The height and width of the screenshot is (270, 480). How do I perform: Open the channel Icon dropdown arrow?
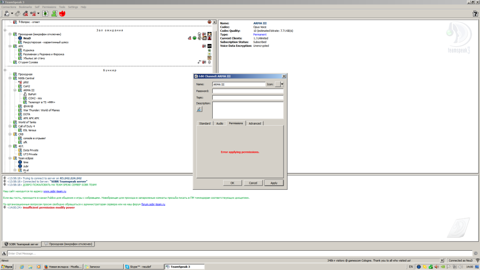tap(282, 84)
